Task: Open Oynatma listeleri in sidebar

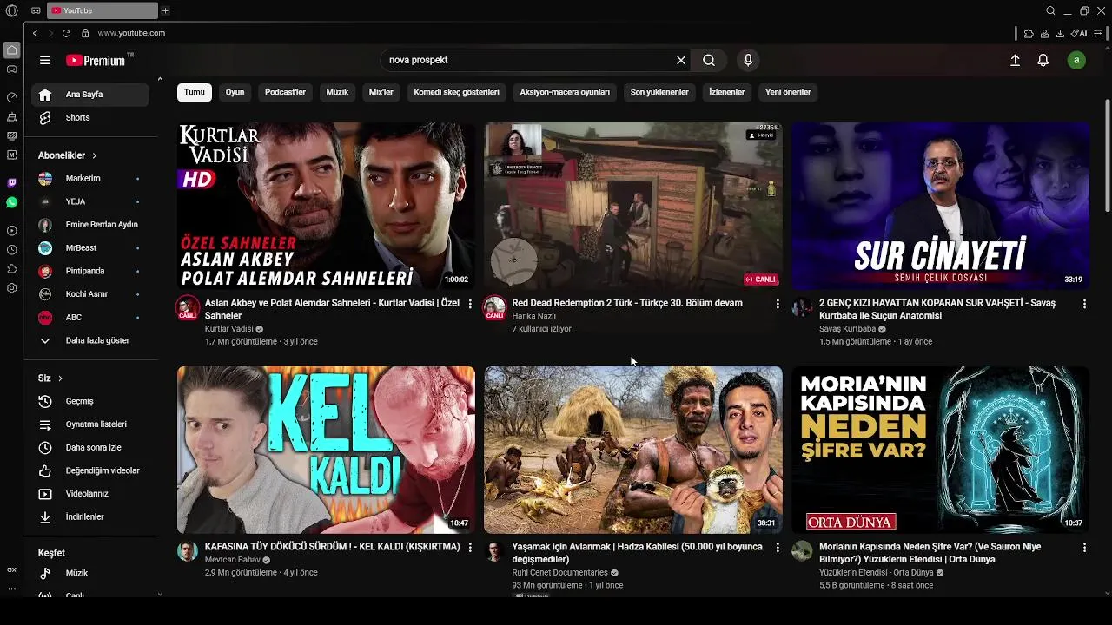Action: pyautogui.click(x=90, y=424)
